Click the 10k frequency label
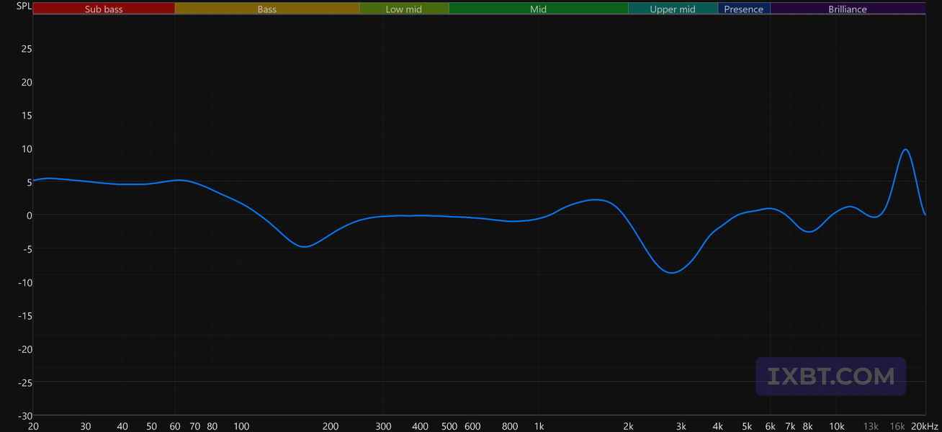 pyautogui.click(x=837, y=426)
